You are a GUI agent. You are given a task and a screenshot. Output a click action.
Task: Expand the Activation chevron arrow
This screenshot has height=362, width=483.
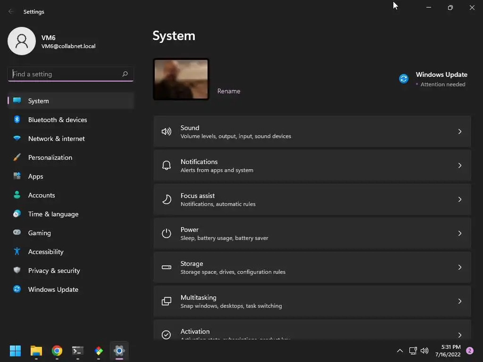pos(459,335)
